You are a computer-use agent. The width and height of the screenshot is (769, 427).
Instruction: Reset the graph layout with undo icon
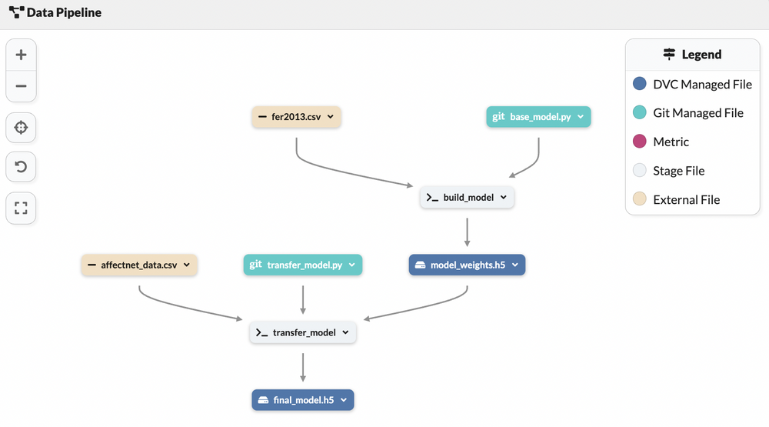click(21, 167)
